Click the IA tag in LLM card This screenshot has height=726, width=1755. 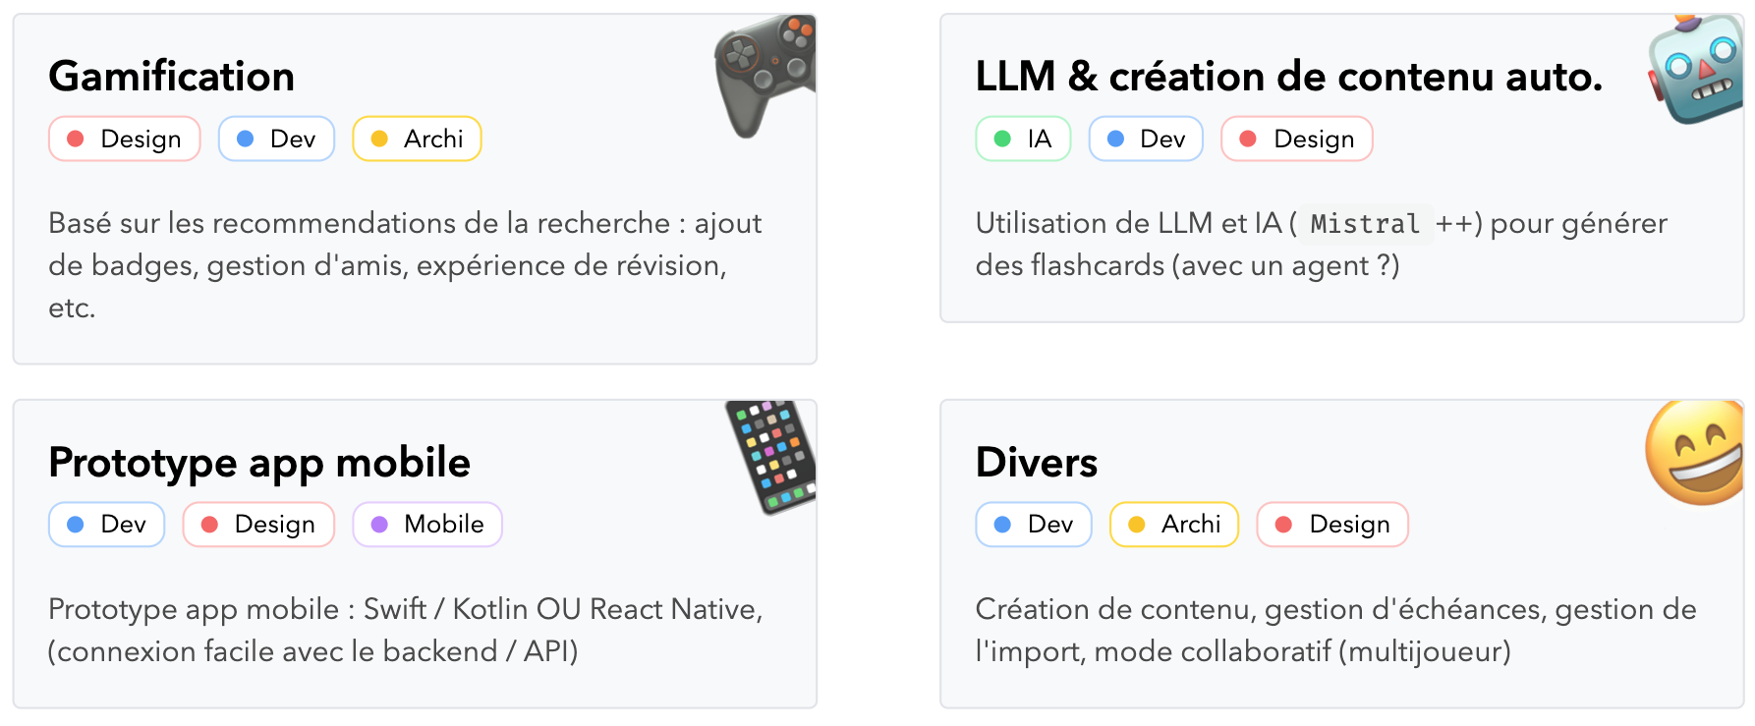(1023, 140)
